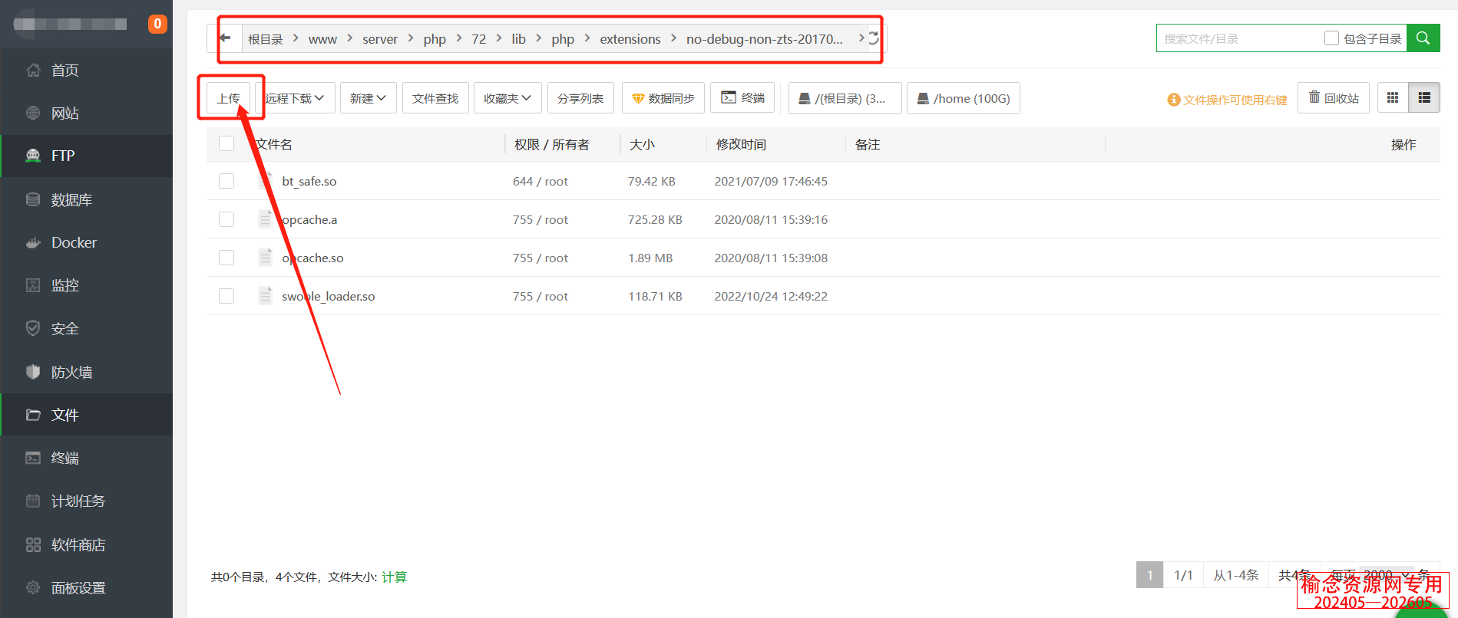Go back with the path bar arrow
Viewport: 1458px width, 618px height.
click(225, 38)
